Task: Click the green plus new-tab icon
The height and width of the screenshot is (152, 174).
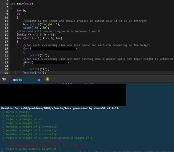Action: tap(47, 79)
